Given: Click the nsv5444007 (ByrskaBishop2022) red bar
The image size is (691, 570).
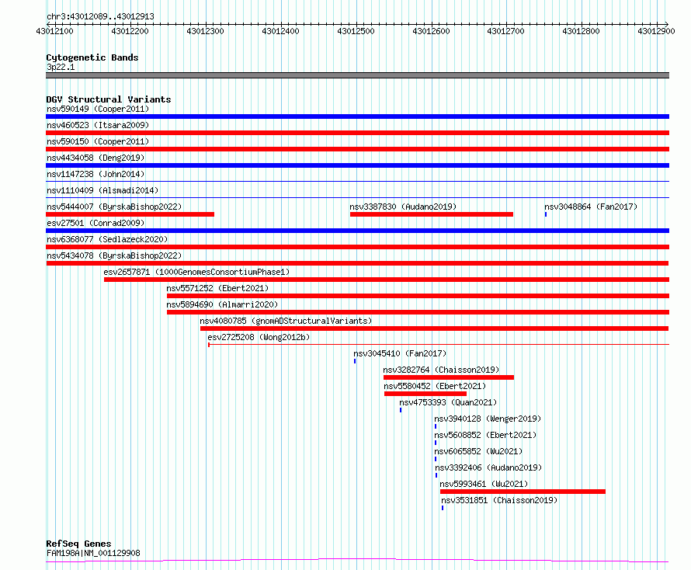Looking at the screenshot, I should (130, 214).
